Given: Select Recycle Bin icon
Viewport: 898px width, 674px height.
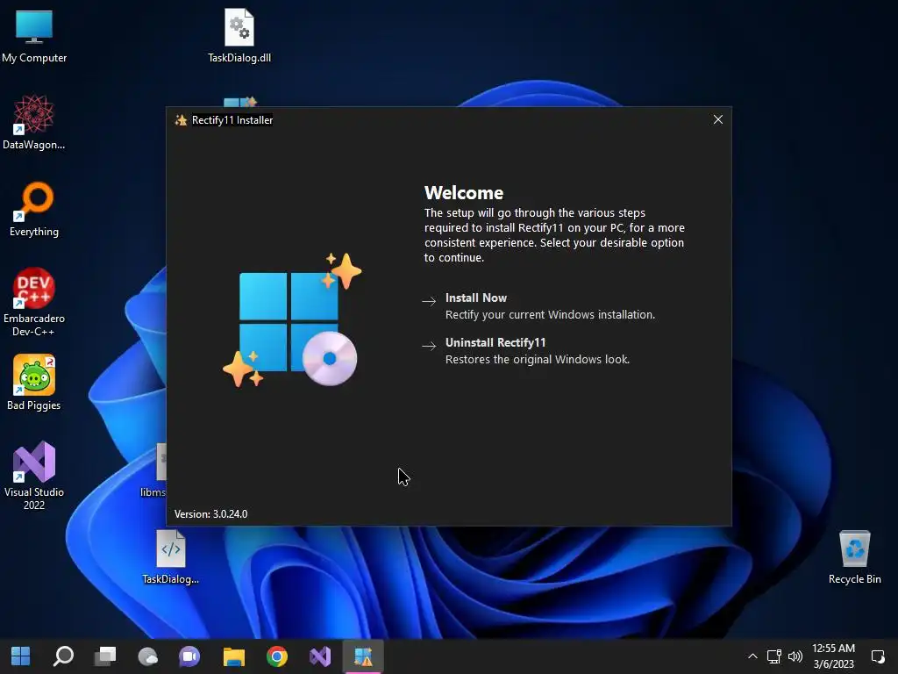Looking at the screenshot, I should (854, 557).
